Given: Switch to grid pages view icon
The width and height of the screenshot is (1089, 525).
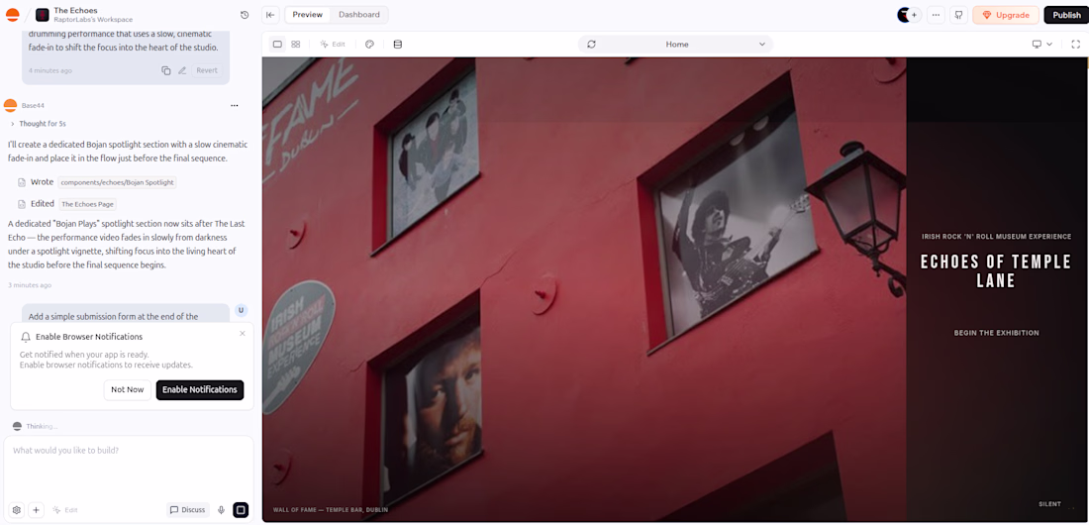Looking at the screenshot, I should coord(296,44).
